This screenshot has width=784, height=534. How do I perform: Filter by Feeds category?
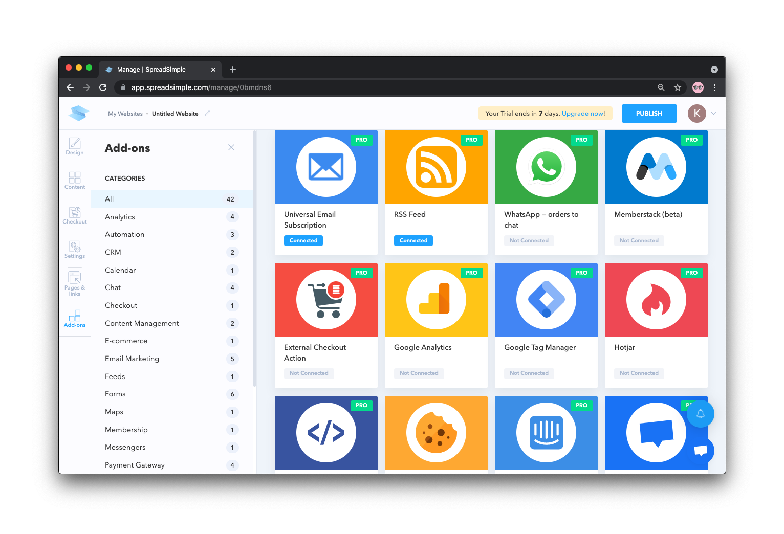click(x=171, y=376)
